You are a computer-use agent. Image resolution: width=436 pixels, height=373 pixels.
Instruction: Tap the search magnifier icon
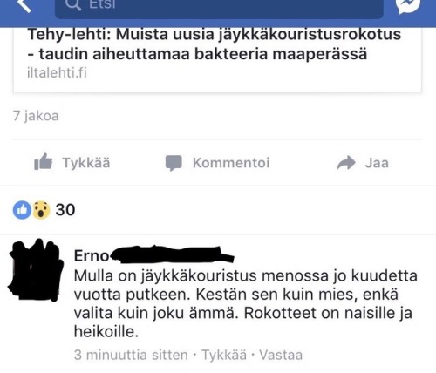coord(73,4)
